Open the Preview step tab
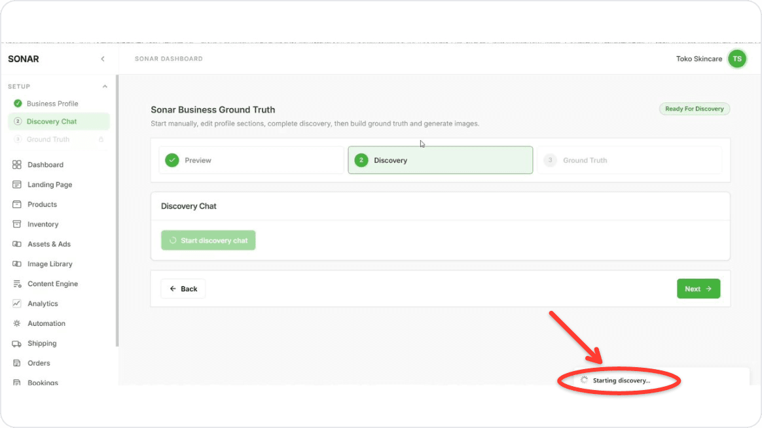Viewport: 762px width, 428px height. point(251,160)
